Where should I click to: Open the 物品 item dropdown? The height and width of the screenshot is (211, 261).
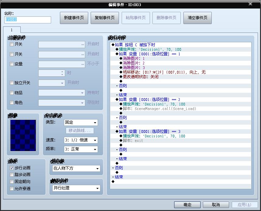click(62, 93)
